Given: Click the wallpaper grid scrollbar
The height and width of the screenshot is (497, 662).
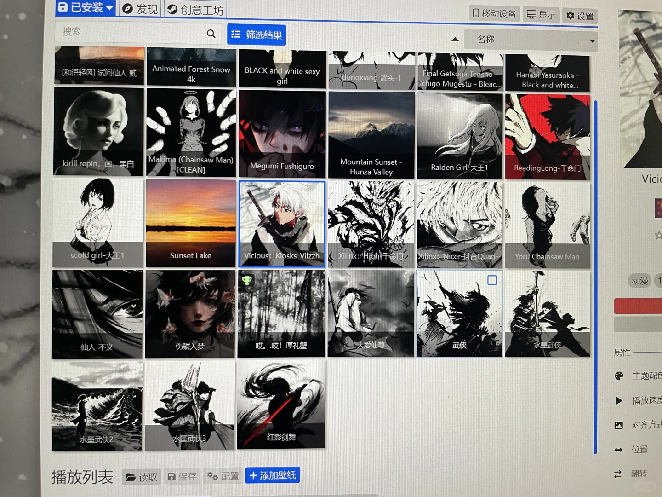Looking at the screenshot, I should coord(595,276).
